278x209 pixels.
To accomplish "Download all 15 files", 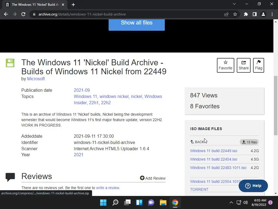I will pyautogui.click(x=249, y=142).
